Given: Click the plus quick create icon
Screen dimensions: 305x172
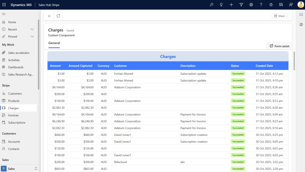Looking at the screenshot, I should point(231,5).
